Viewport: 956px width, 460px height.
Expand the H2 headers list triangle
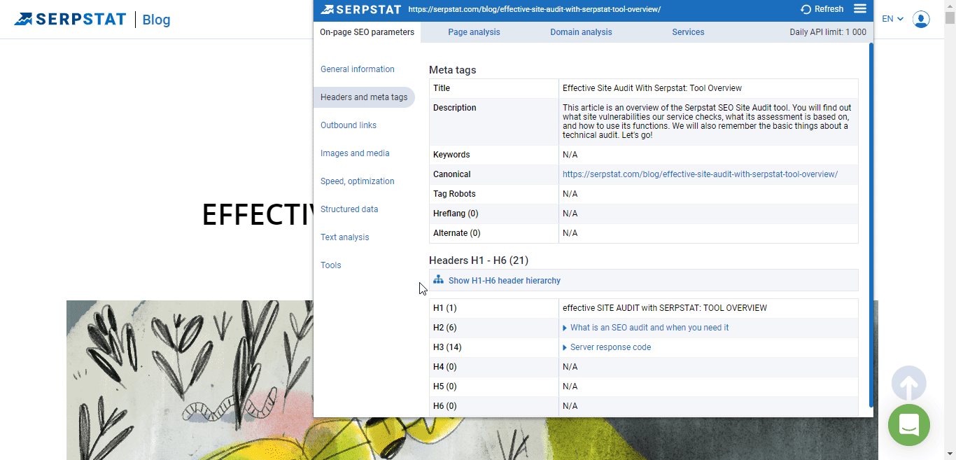[x=565, y=328]
